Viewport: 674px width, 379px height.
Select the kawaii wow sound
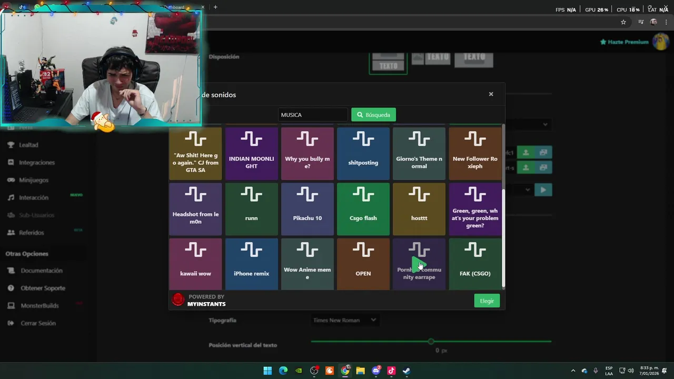pos(195,264)
